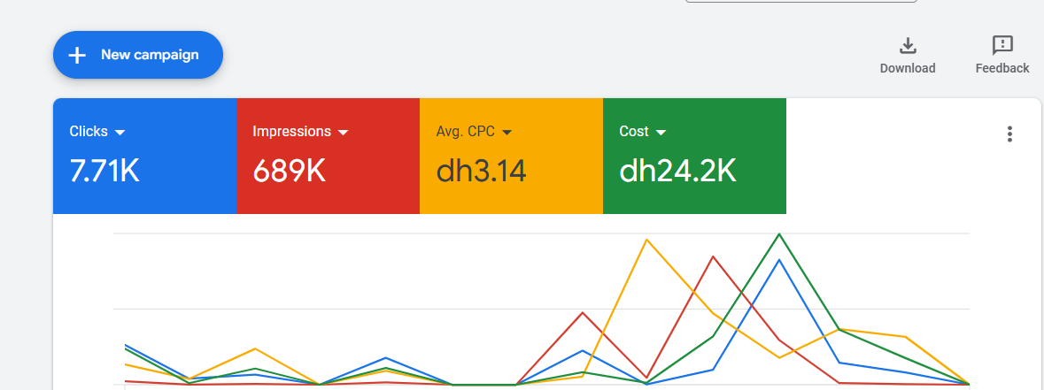Click the plus icon on New campaign

78,55
